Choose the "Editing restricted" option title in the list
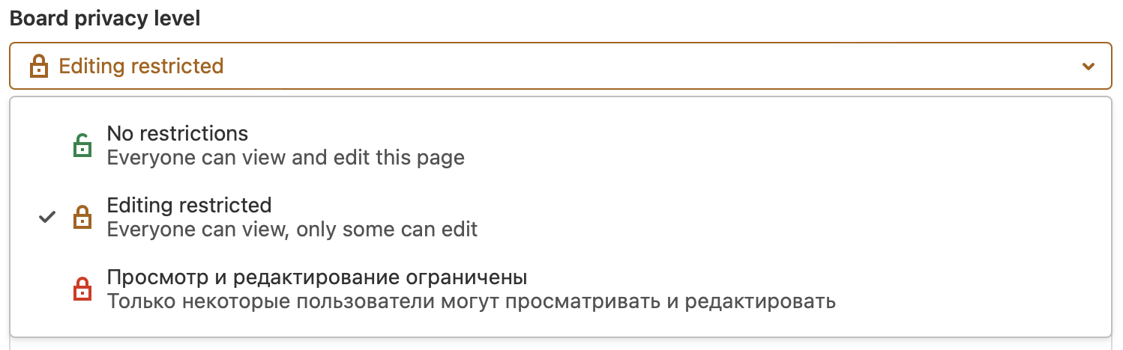 (189, 205)
